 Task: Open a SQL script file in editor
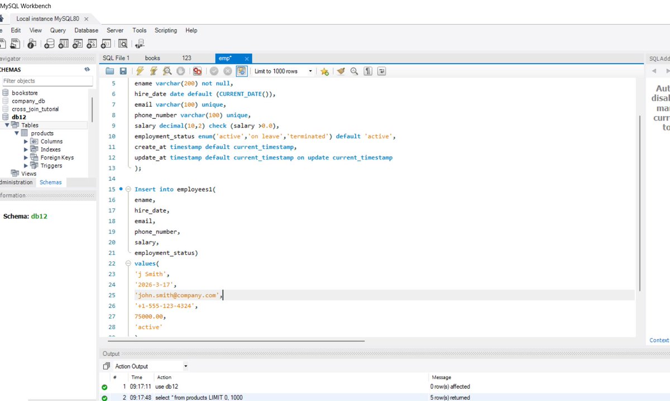[109, 71]
